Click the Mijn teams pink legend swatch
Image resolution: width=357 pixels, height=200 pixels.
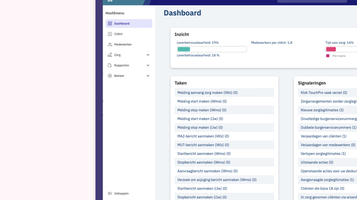tap(328, 56)
